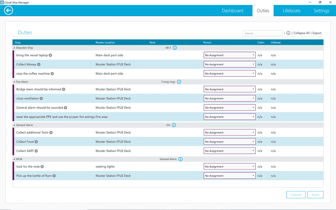Focus the Search input field
The width and height of the screenshot is (336, 210).
[263, 33]
